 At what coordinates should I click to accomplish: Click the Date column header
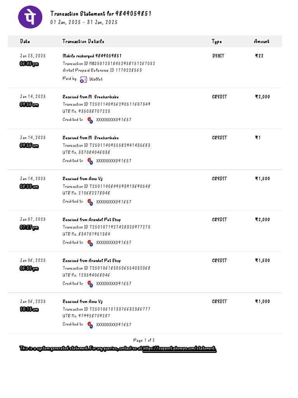(25, 41)
